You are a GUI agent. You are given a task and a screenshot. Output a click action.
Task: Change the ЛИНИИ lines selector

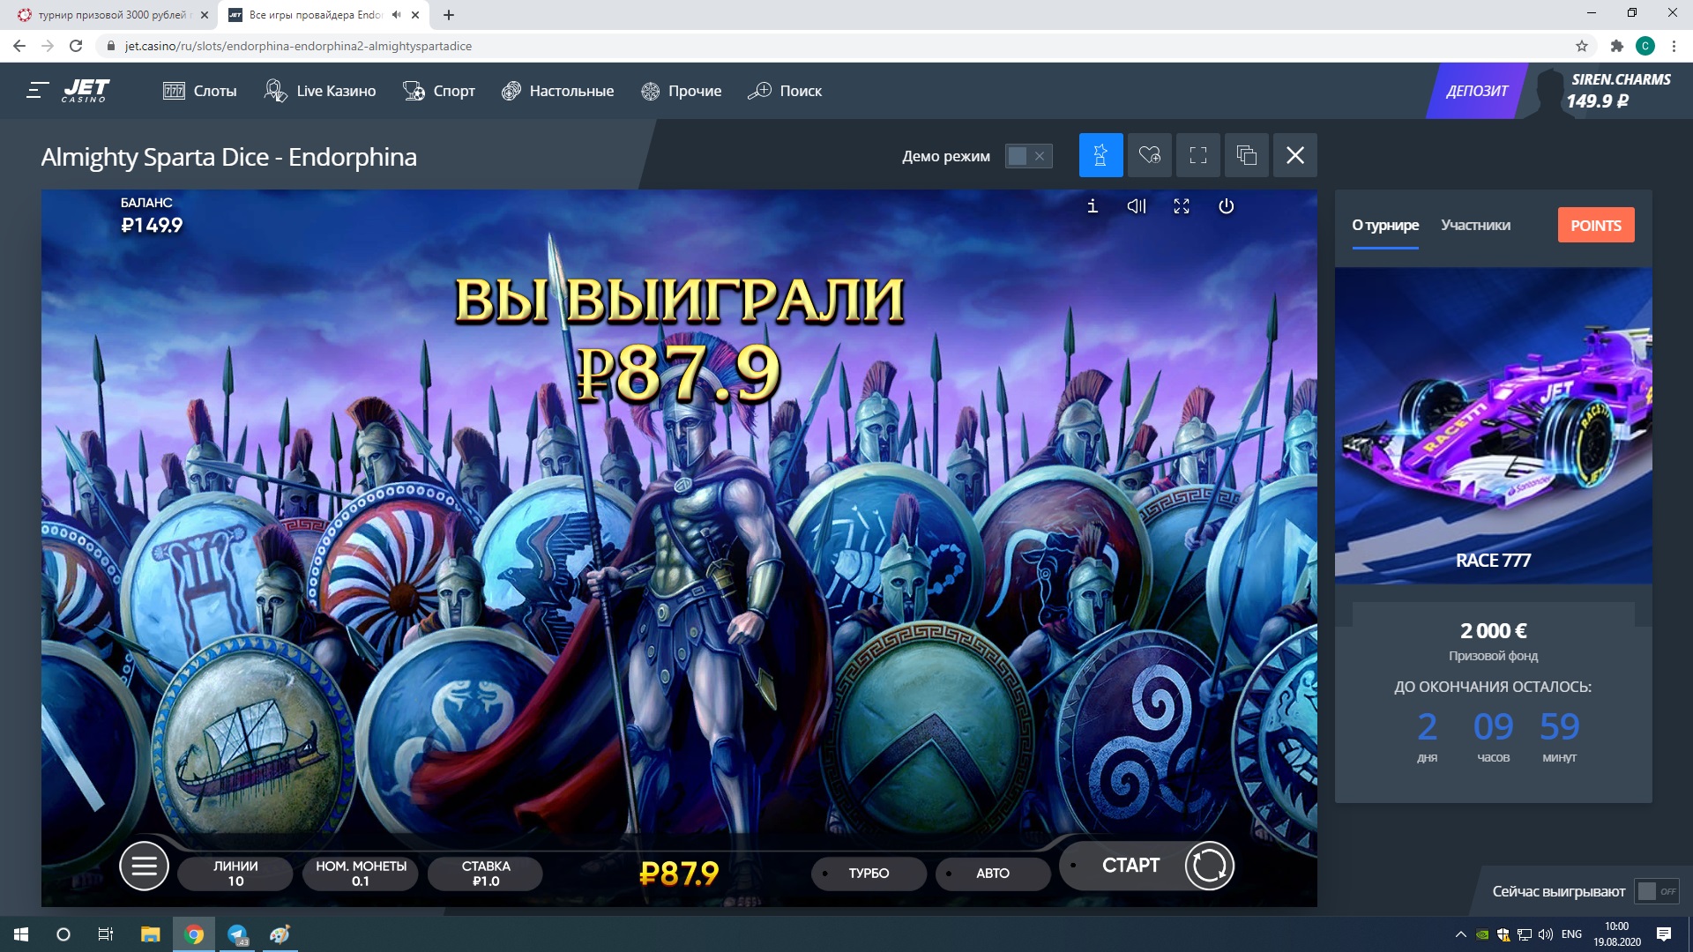[235, 873]
